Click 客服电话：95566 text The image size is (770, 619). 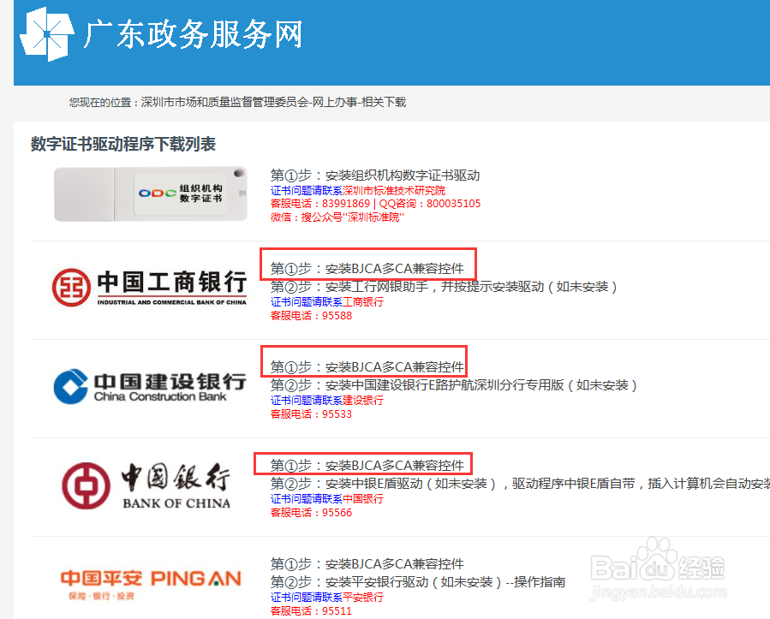311,513
